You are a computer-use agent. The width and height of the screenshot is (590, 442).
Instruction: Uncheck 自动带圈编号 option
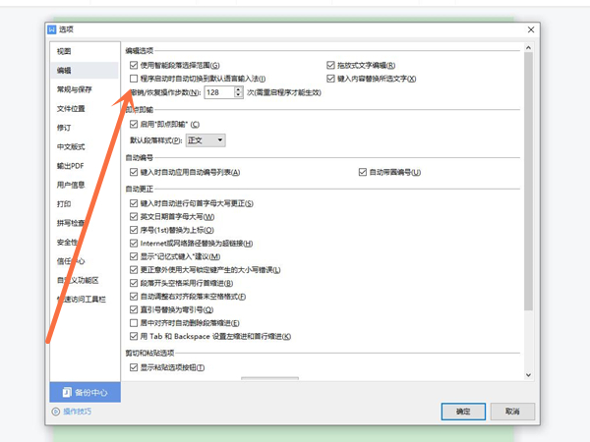pos(363,172)
